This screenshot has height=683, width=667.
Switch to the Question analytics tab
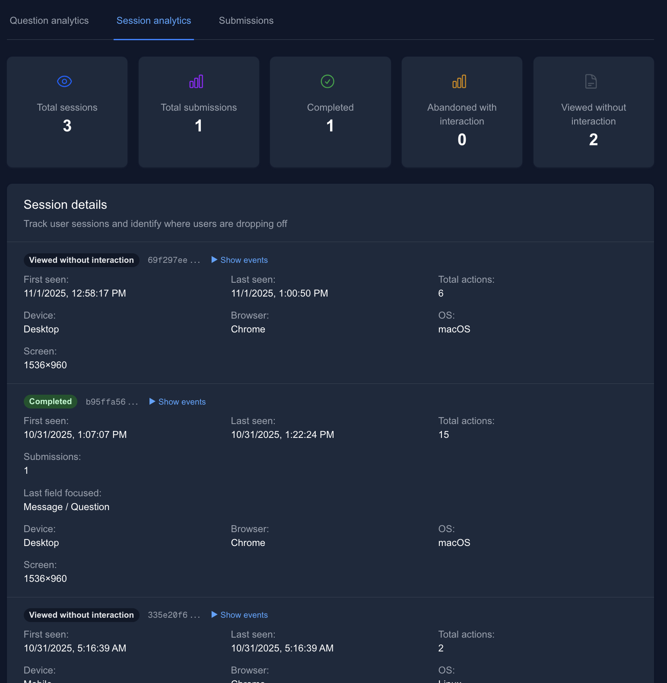click(49, 21)
